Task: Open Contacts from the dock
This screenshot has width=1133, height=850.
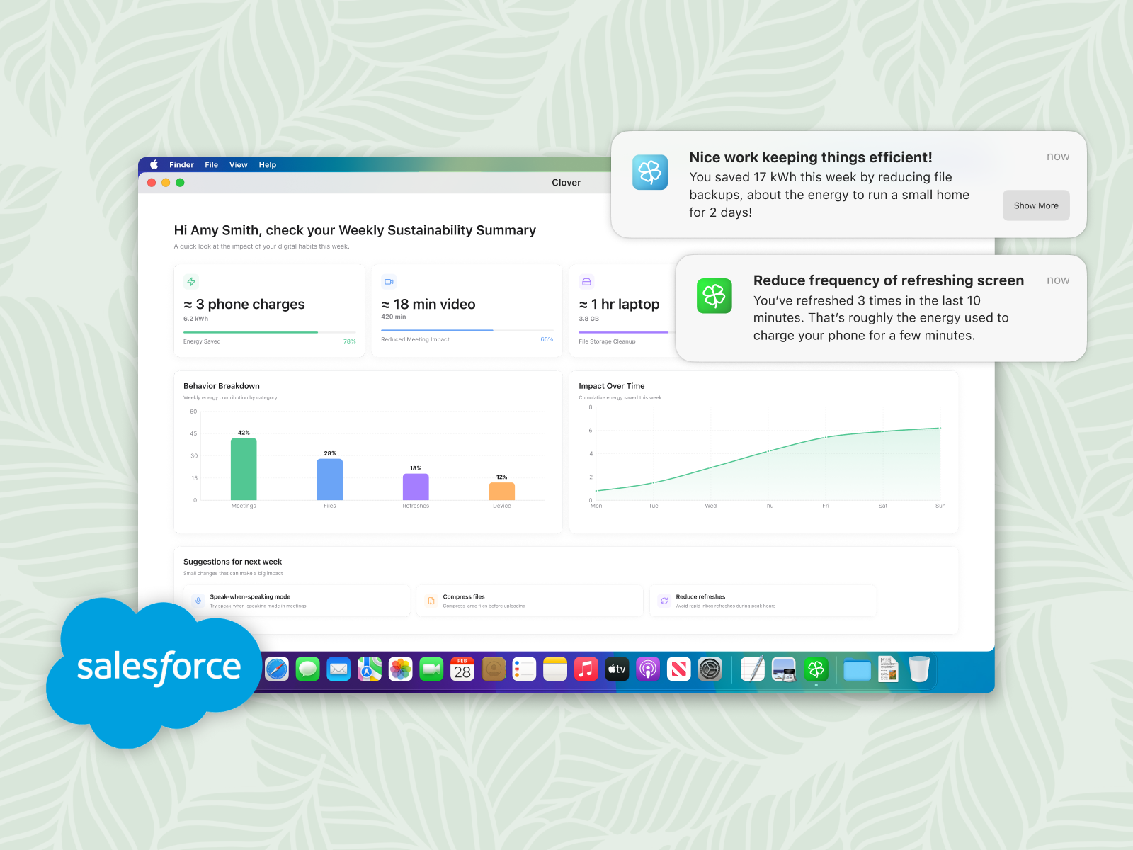Action: pyautogui.click(x=494, y=669)
